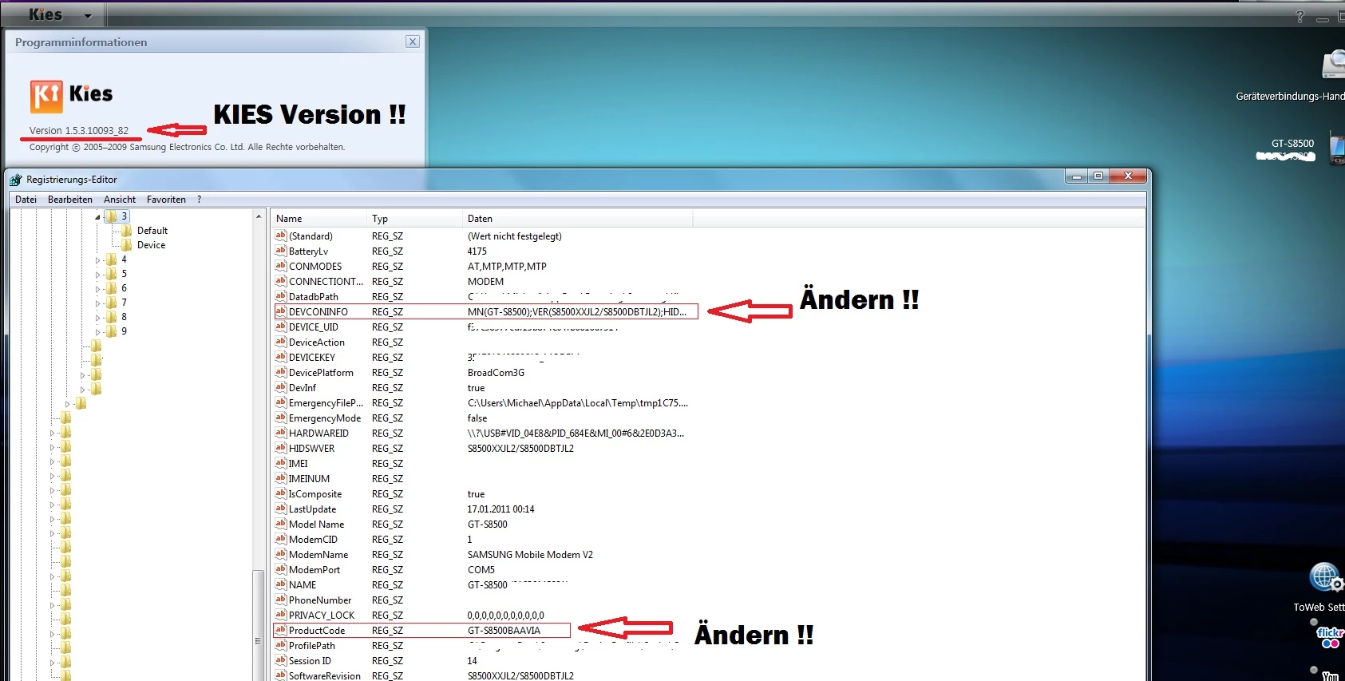Select the DatadbPath value name
The height and width of the screenshot is (681, 1345).
[x=314, y=297]
